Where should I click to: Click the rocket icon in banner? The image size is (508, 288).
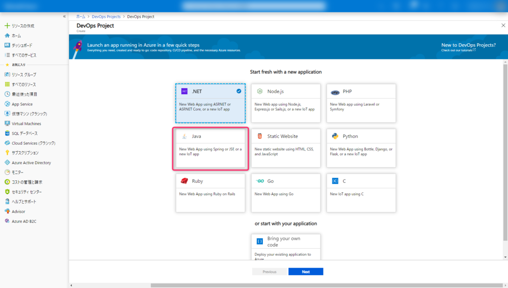(x=77, y=49)
